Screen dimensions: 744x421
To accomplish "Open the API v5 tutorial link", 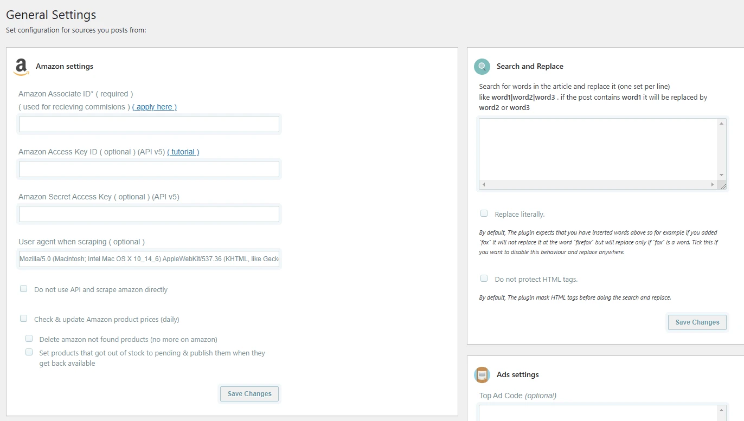I will click(x=183, y=152).
